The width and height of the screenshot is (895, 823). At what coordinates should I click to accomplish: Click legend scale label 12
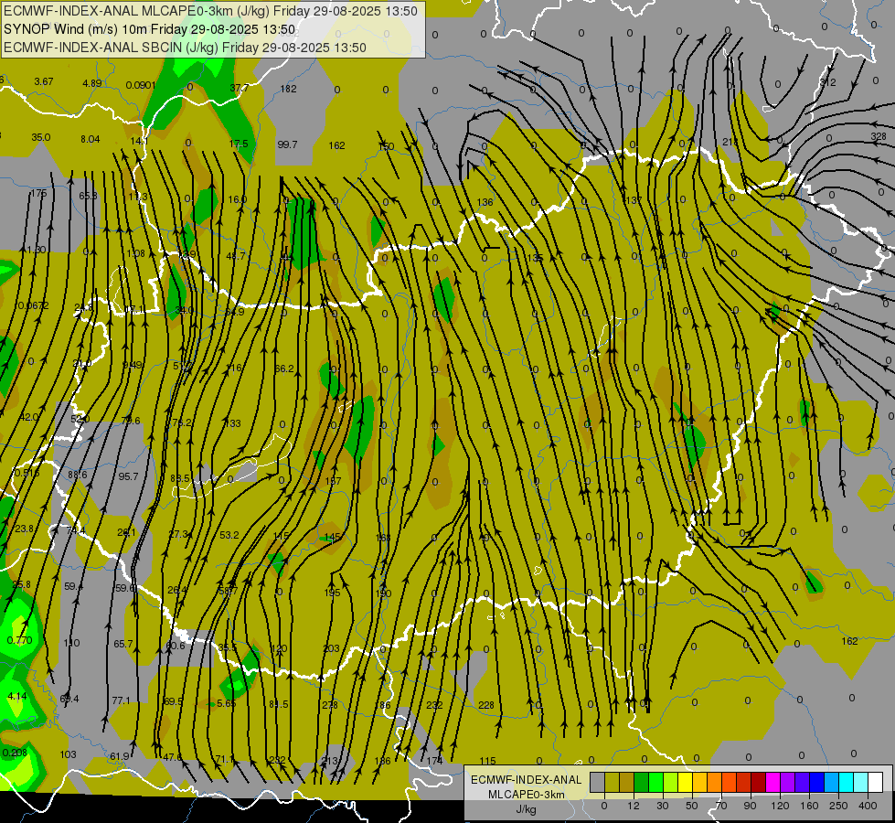pyautogui.click(x=634, y=806)
